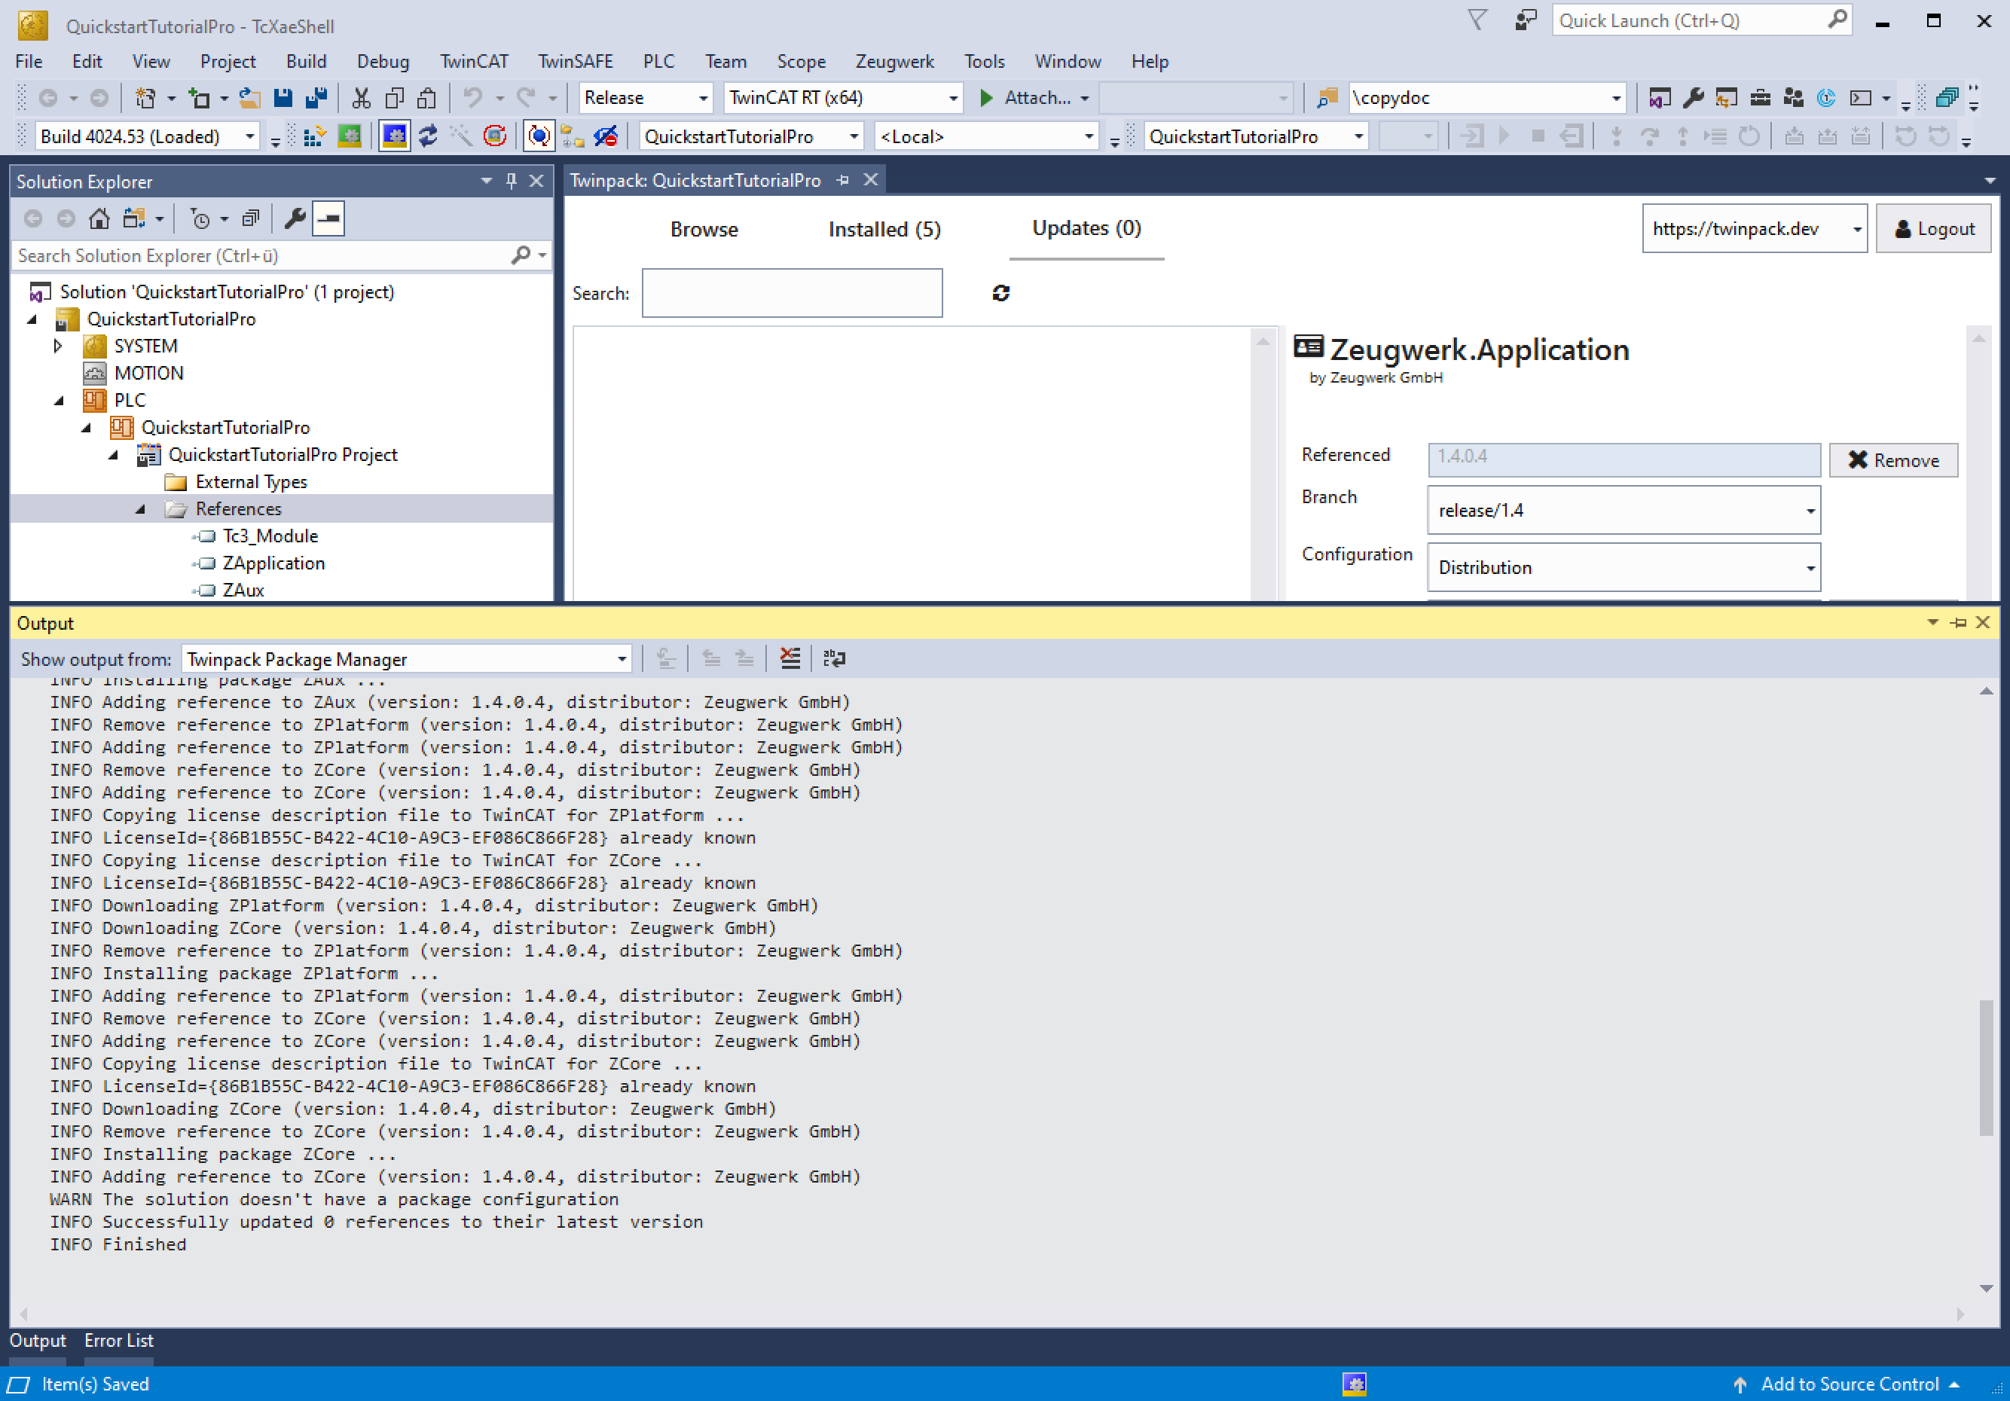2010x1401 pixels.
Task: Open Solution Explorer toolbar icon near copydoc
Action: pyautogui.click(x=1659, y=98)
